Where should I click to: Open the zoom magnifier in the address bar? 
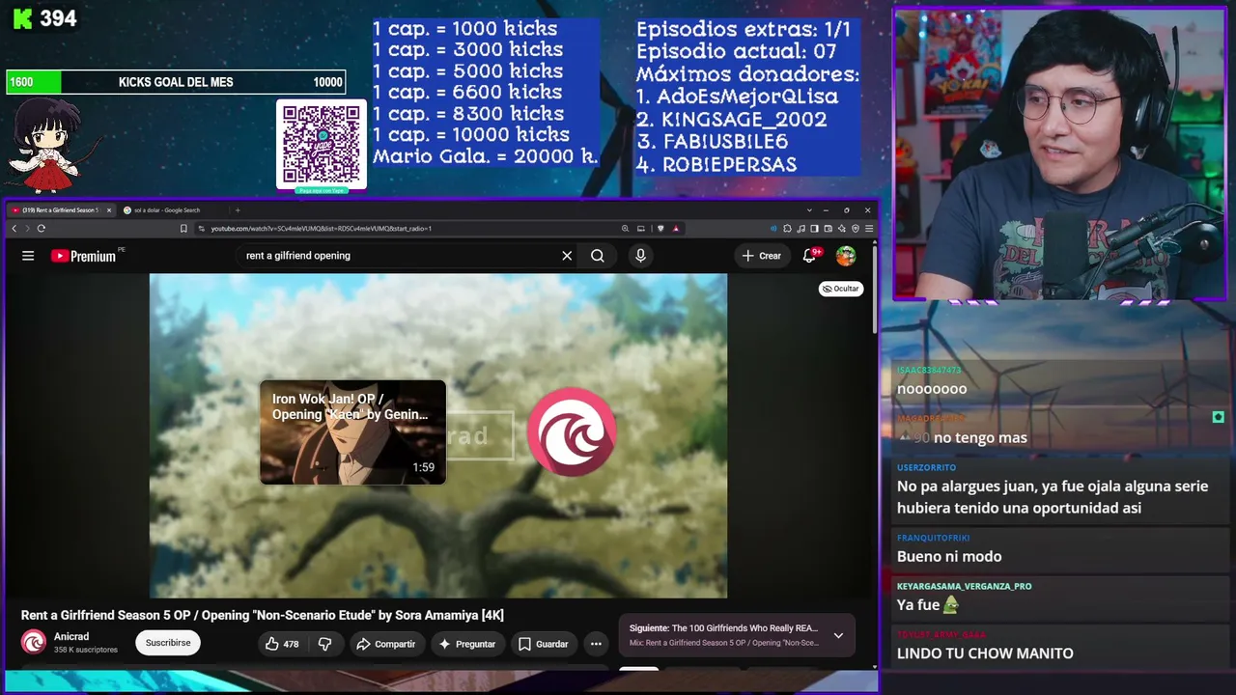click(625, 229)
